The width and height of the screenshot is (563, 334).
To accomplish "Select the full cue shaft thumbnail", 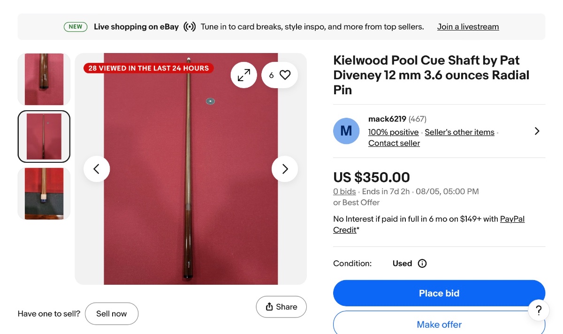I will (44, 137).
